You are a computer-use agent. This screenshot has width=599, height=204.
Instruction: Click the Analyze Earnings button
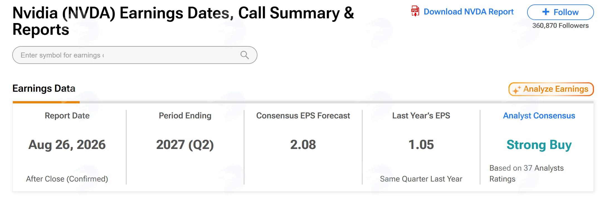(551, 89)
